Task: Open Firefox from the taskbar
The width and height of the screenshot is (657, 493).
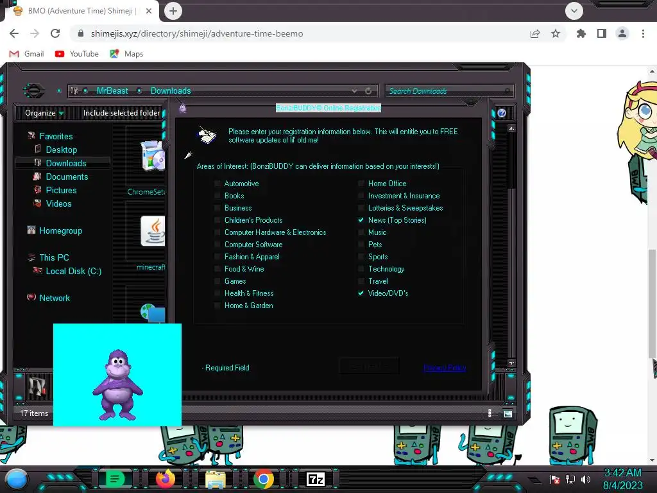Action: [165, 479]
